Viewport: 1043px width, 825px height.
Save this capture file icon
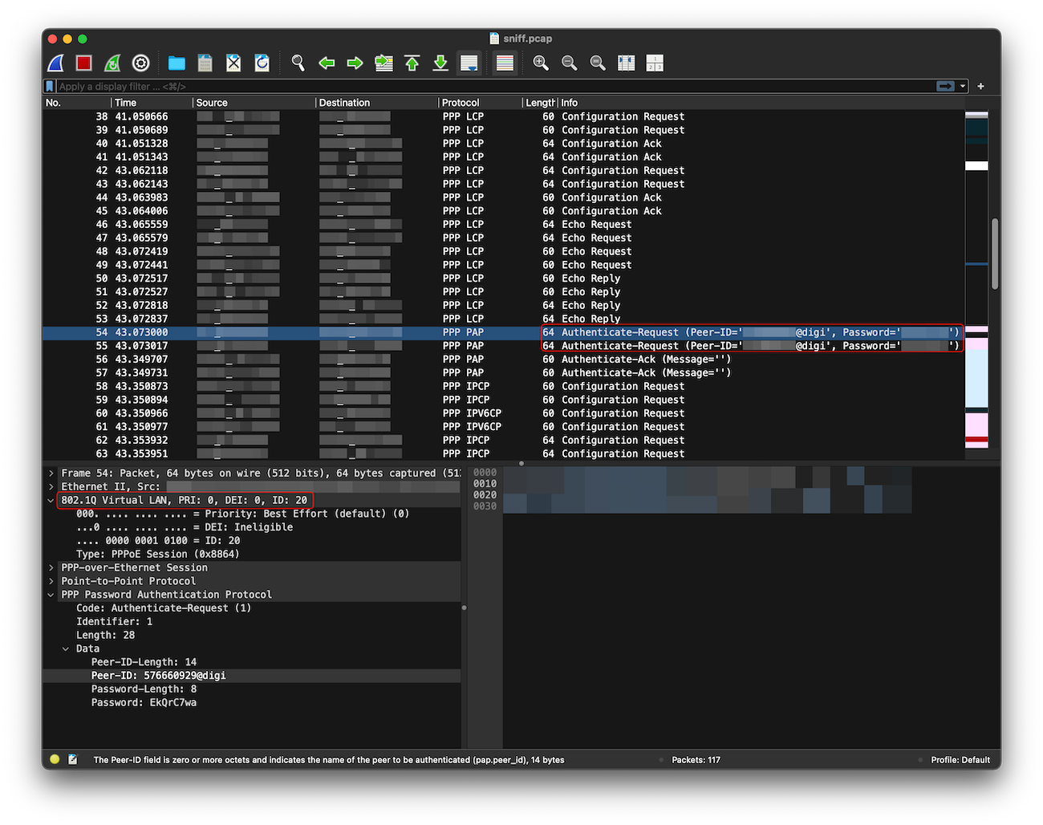coord(205,63)
